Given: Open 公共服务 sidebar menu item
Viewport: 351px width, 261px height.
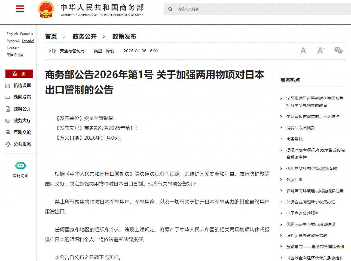Looking at the screenshot, I should pos(22,144).
